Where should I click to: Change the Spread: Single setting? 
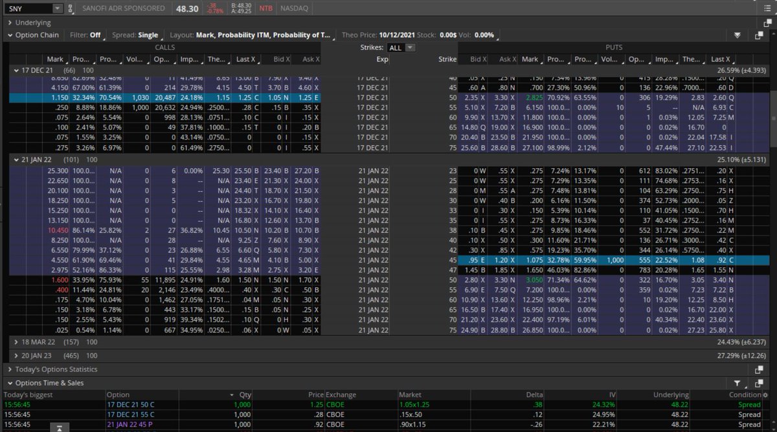[x=135, y=35]
